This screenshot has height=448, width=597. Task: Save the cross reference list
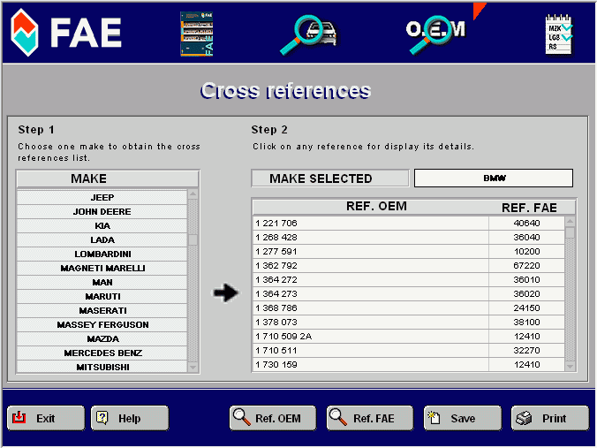(463, 418)
